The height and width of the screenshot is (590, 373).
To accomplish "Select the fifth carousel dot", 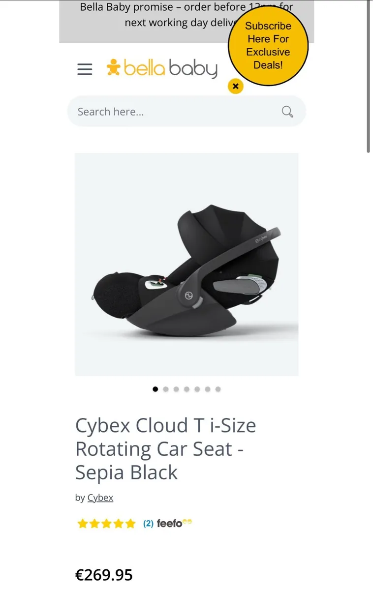I will click(x=197, y=389).
